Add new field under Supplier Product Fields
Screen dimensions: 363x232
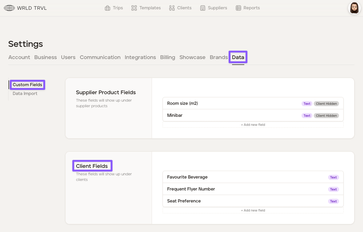(x=253, y=125)
